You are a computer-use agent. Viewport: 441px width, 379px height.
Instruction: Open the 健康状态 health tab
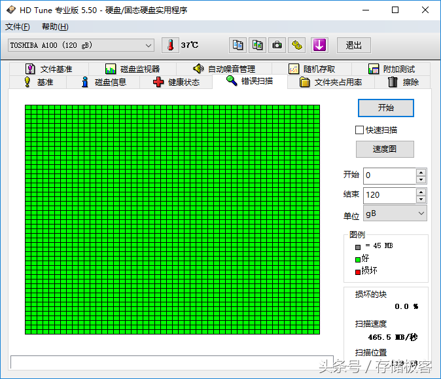(177, 82)
